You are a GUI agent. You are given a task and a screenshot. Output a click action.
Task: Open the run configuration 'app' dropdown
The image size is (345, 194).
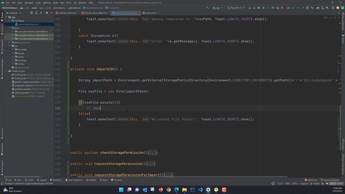(218, 8)
